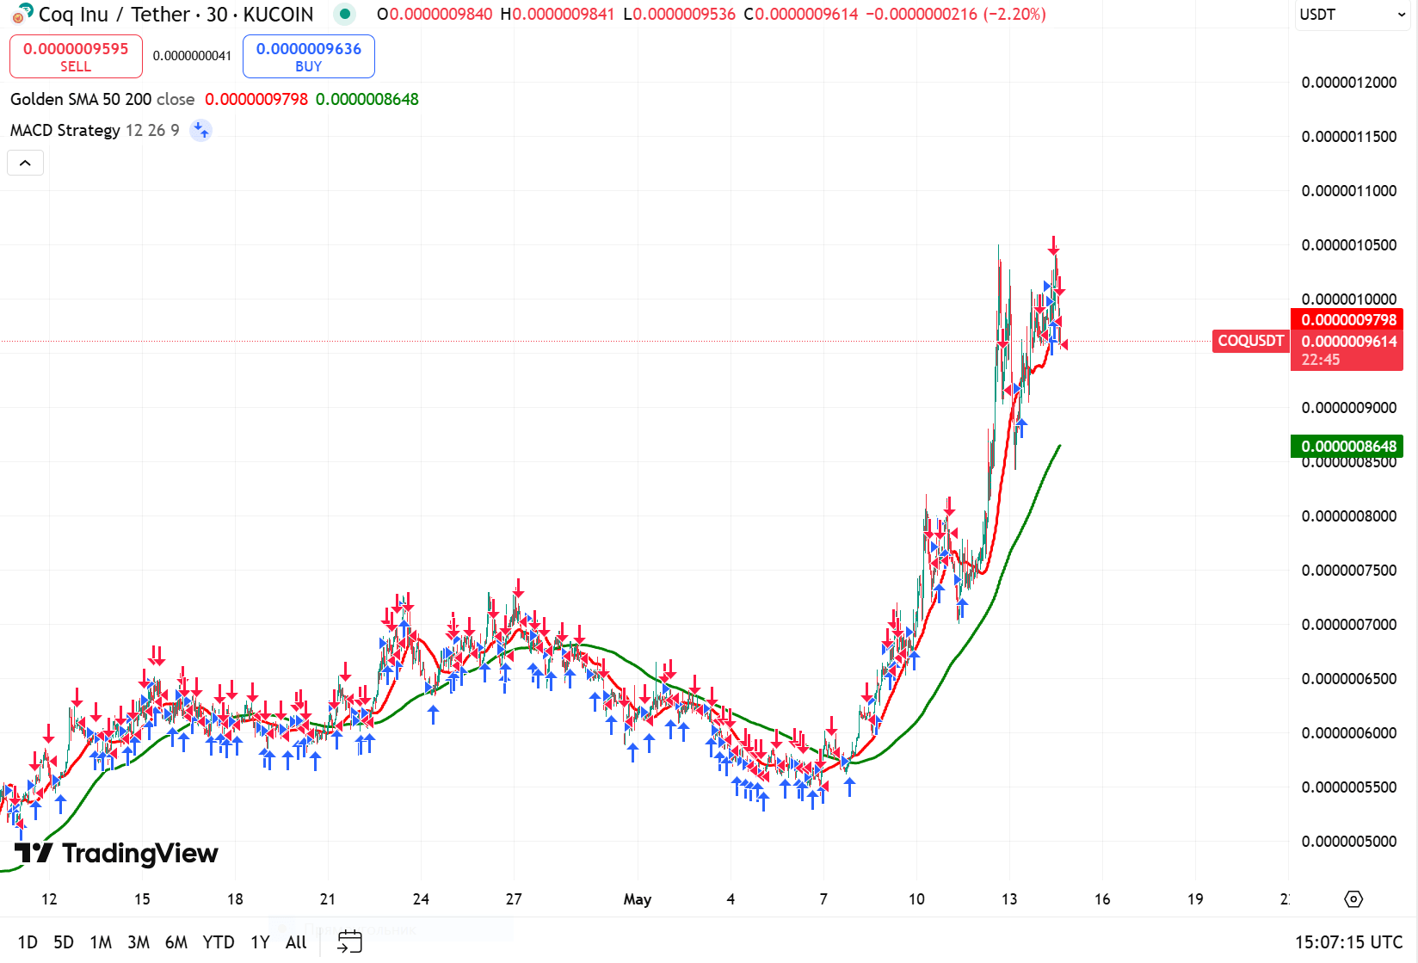Select the 5D time range

[x=64, y=942]
